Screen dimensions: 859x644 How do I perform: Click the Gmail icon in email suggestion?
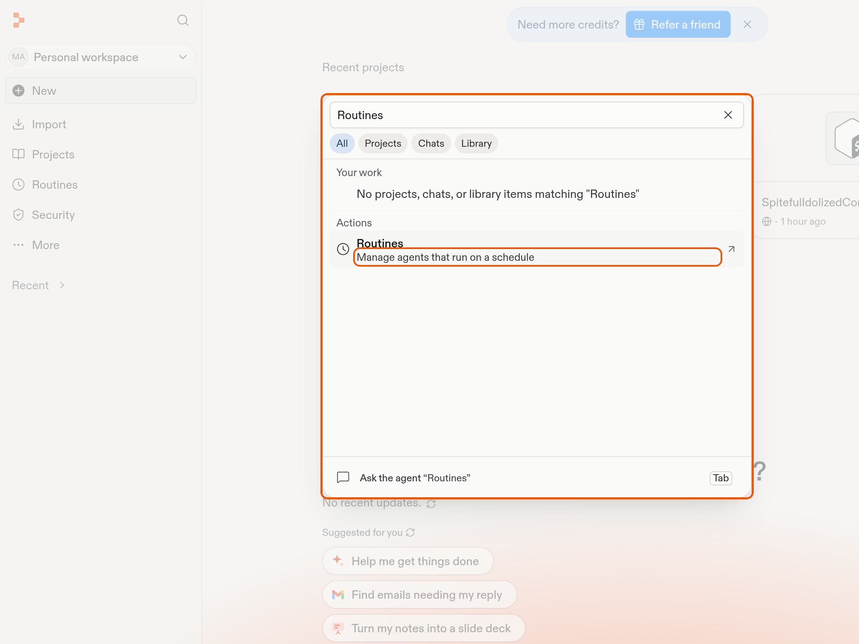(x=338, y=595)
